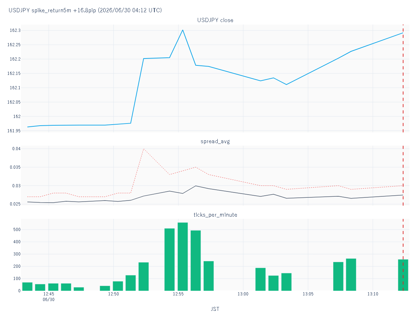Click the price line low near 162.11
This screenshot has width=420, height=315.
coord(286,84)
